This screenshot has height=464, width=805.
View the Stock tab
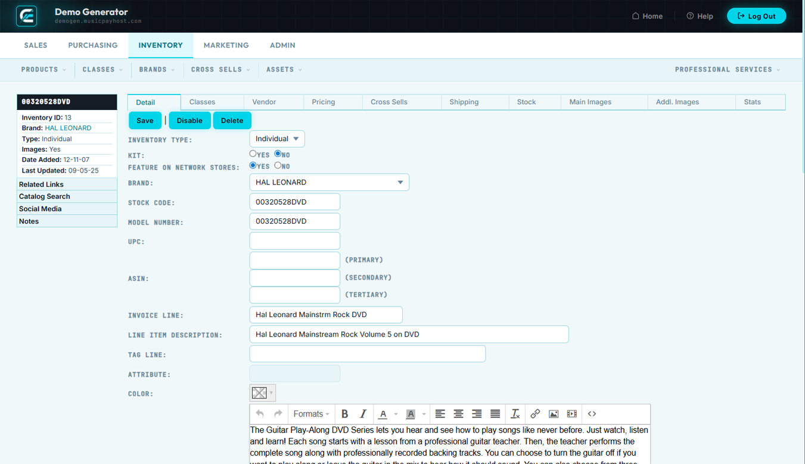[x=535, y=102]
